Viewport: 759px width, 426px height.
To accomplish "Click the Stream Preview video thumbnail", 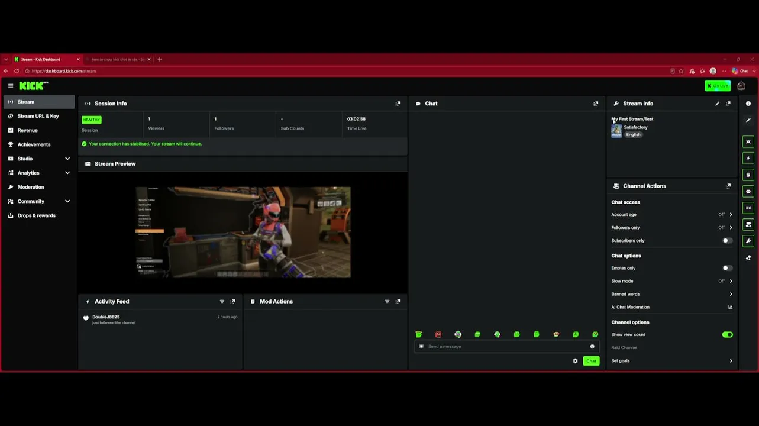I will [x=243, y=233].
